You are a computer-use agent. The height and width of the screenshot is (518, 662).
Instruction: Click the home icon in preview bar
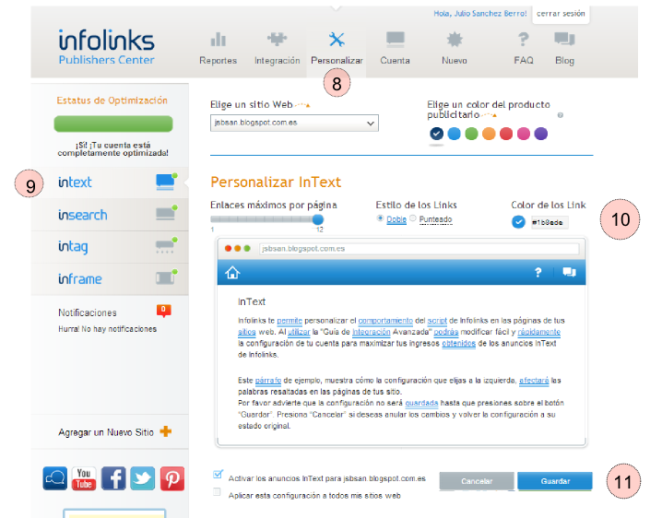click(232, 272)
